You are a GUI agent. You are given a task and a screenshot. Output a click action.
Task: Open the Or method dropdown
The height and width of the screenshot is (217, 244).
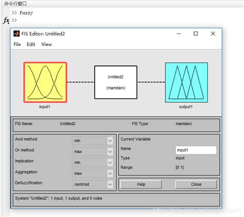[x=93, y=152]
